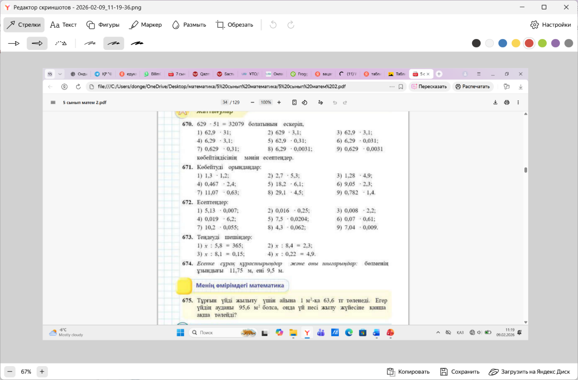The width and height of the screenshot is (578, 380).
Task: Activate the Маркер tool
Action: point(145,25)
